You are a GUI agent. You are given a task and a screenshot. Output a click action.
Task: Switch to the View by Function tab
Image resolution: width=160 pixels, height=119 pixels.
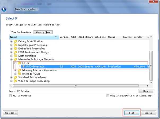click(x=21, y=32)
